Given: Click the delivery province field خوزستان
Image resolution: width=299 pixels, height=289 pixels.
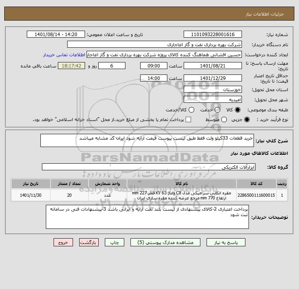Looking at the screenshot, I should 213,89.
